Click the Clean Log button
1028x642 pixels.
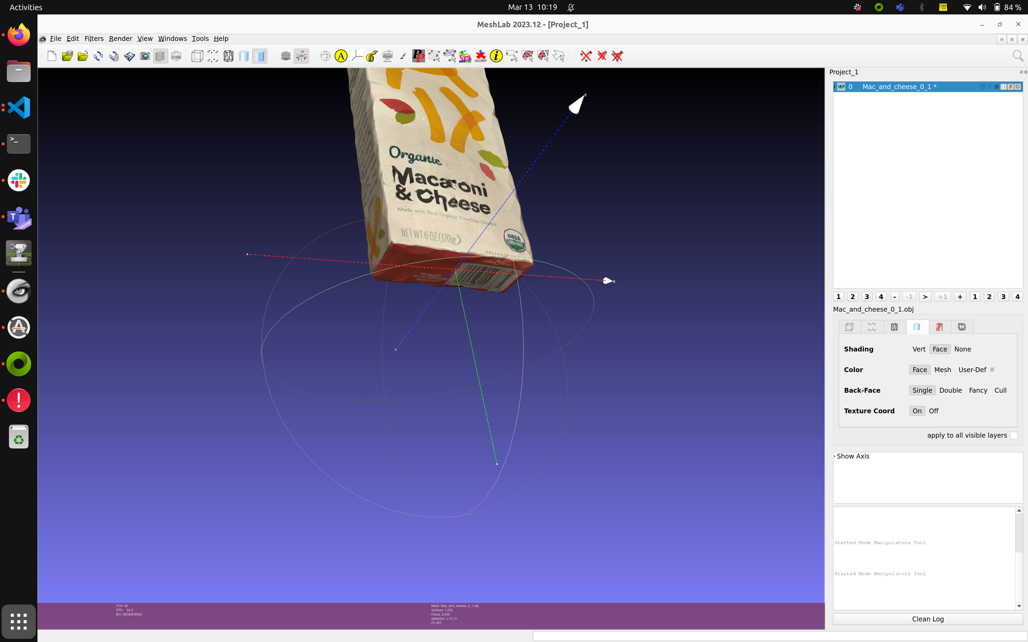[927, 619]
